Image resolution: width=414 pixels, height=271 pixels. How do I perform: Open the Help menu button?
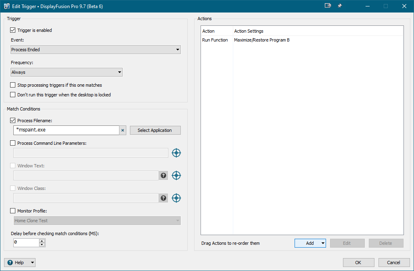click(19, 263)
